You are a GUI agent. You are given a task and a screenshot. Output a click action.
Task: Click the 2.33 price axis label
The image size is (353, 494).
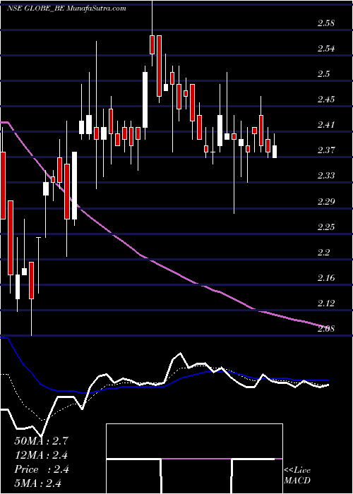[x=326, y=176]
